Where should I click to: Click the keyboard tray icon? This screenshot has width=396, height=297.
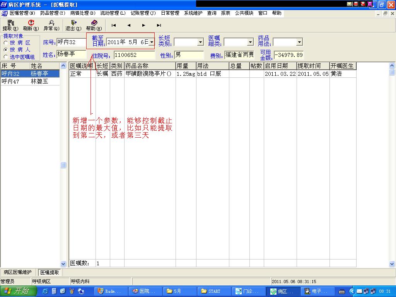coord(342,292)
